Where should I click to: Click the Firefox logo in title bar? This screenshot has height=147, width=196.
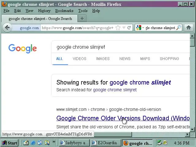click(4, 4)
